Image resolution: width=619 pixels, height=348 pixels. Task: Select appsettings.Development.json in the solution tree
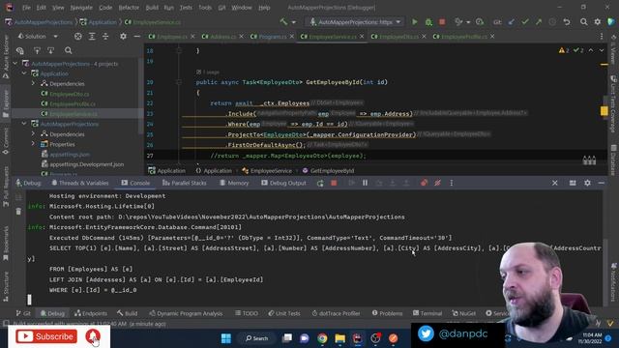[x=83, y=164]
